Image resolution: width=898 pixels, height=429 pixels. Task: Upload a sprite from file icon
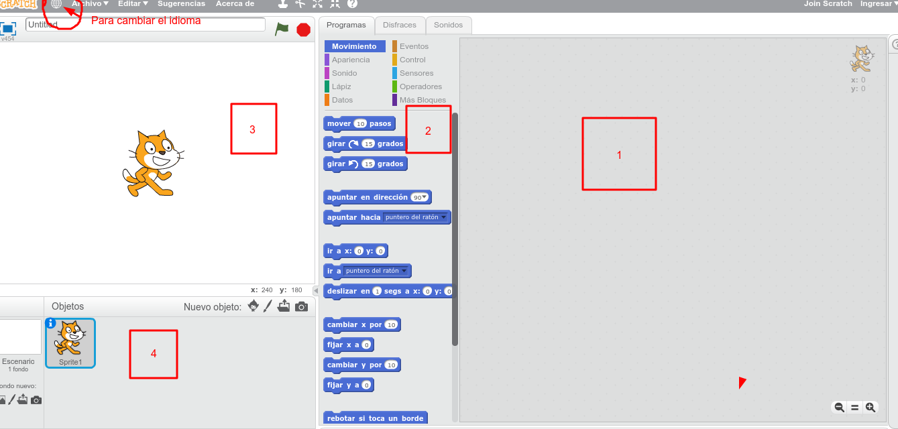(284, 307)
